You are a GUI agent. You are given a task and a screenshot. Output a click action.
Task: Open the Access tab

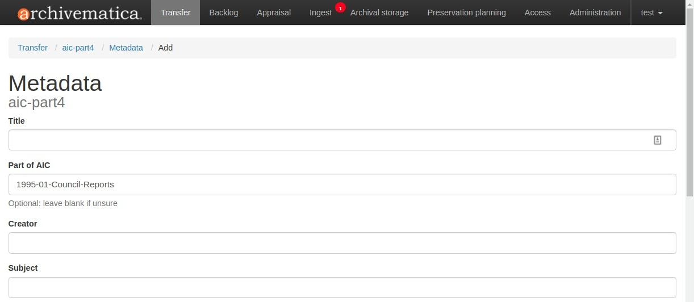click(537, 12)
